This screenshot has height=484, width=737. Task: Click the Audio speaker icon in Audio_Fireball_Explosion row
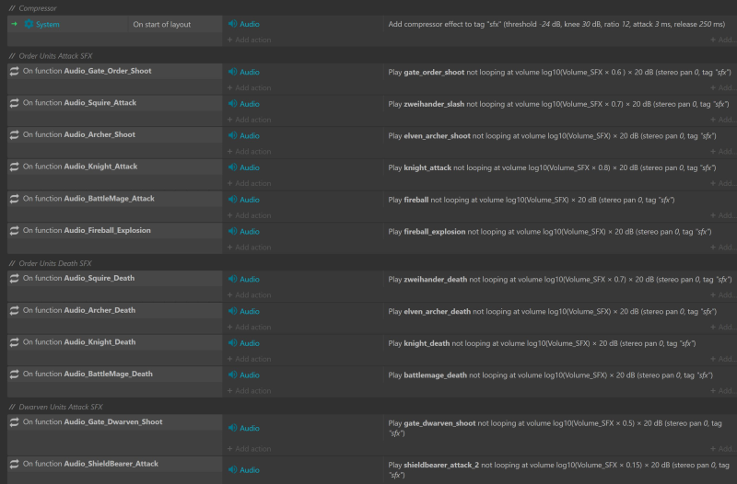(x=231, y=231)
